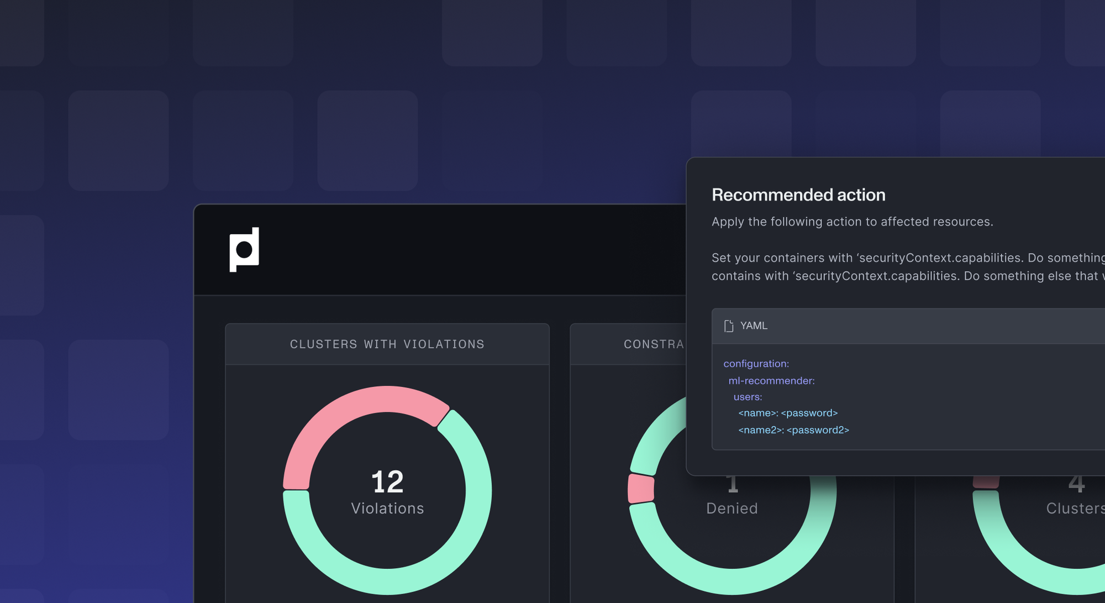Select the <name>: <password> line in the YAML
Viewport: 1105px width, 603px height.
coord(788,413)
